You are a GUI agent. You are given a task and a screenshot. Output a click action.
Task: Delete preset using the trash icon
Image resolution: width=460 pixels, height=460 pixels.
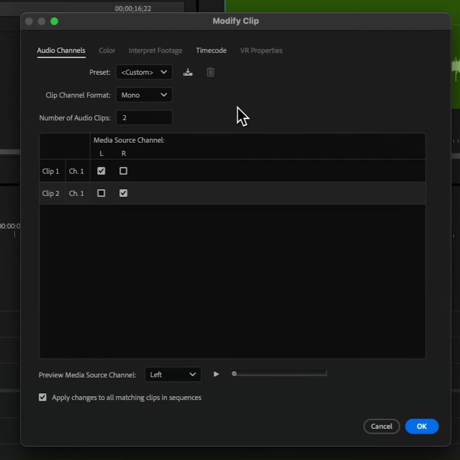(x=210, y=72)
